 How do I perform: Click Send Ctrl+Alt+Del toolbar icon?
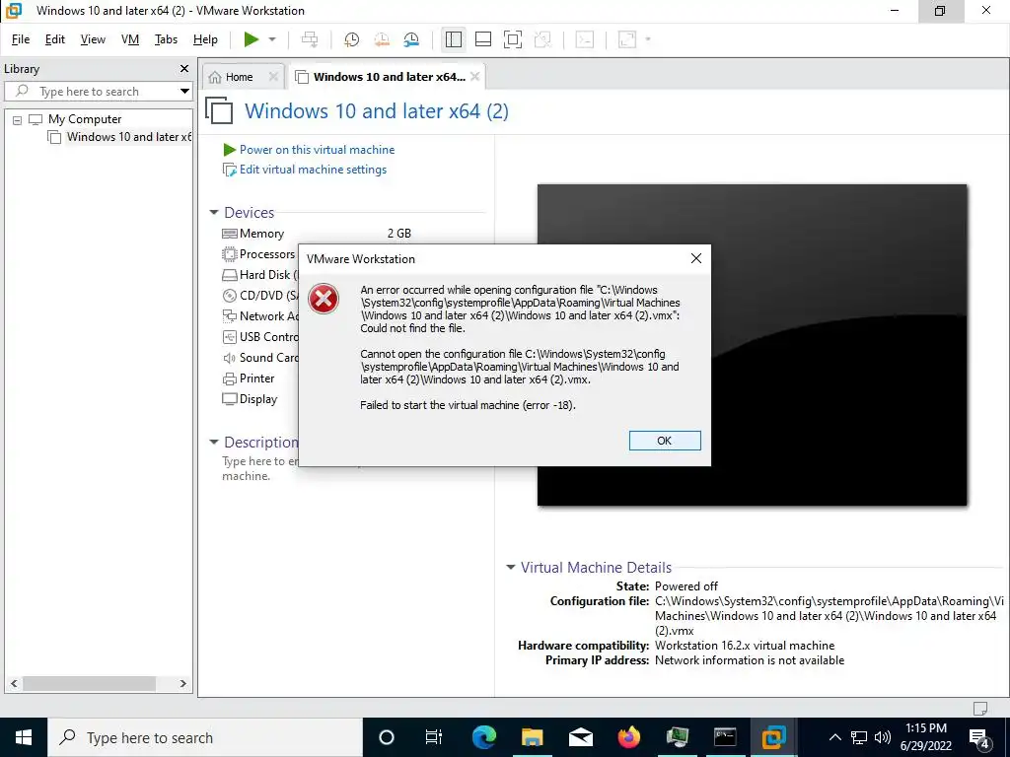(310, 39)
